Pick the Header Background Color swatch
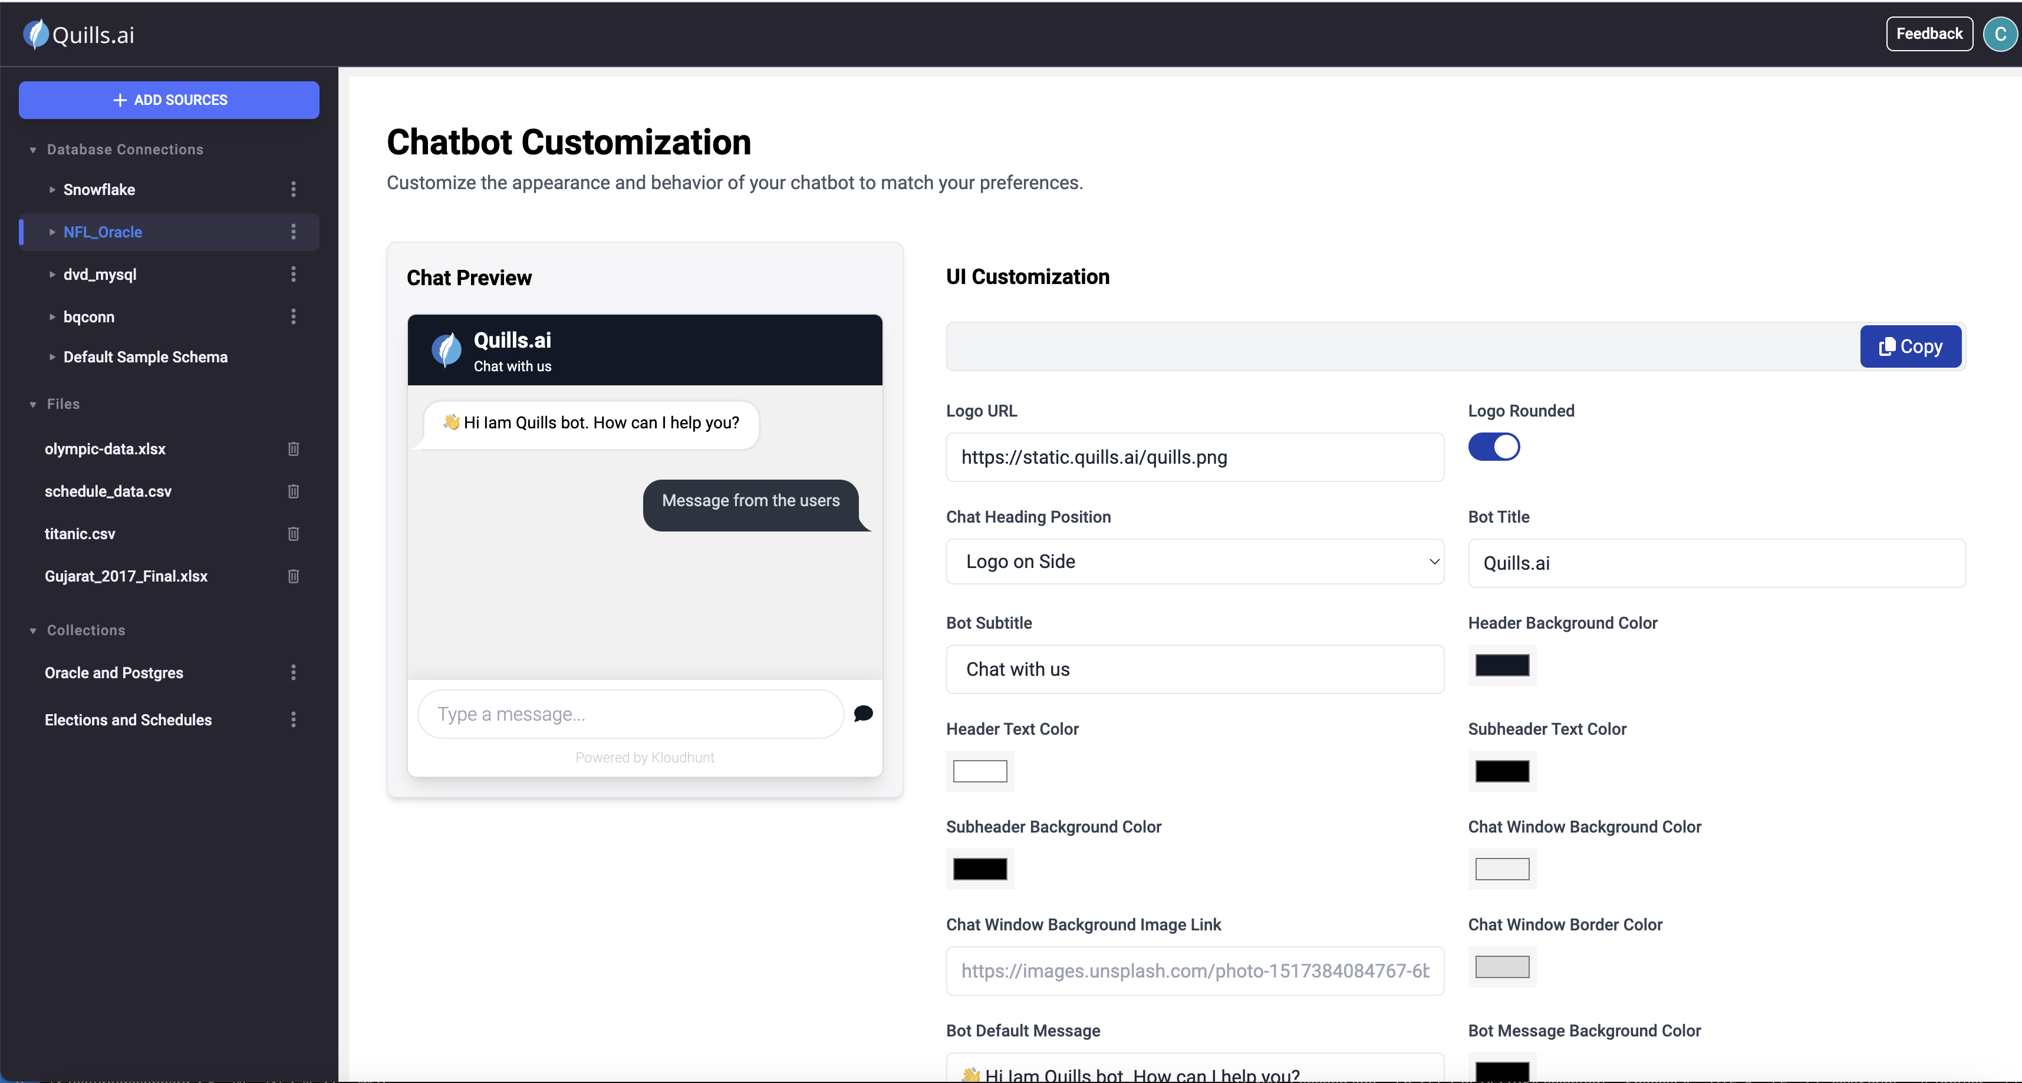Viewport: 2022px width, 1083px height. 1501,665
